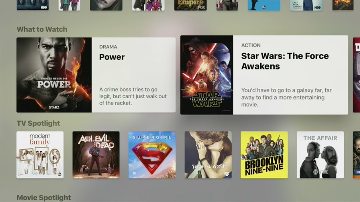Viewport: 360px width, 202px height.
Task: Click the 'A crime boss tries' description
Action: tap(133, 96)
